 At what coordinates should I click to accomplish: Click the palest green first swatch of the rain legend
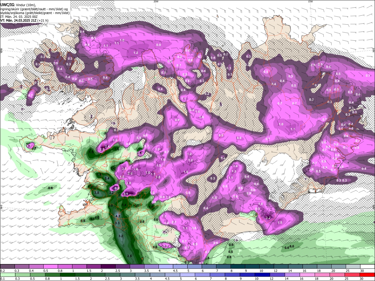8,275
